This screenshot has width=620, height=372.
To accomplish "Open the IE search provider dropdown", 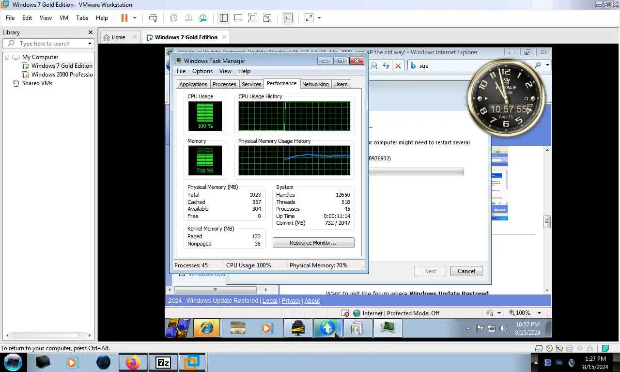I will pos(548,65).
